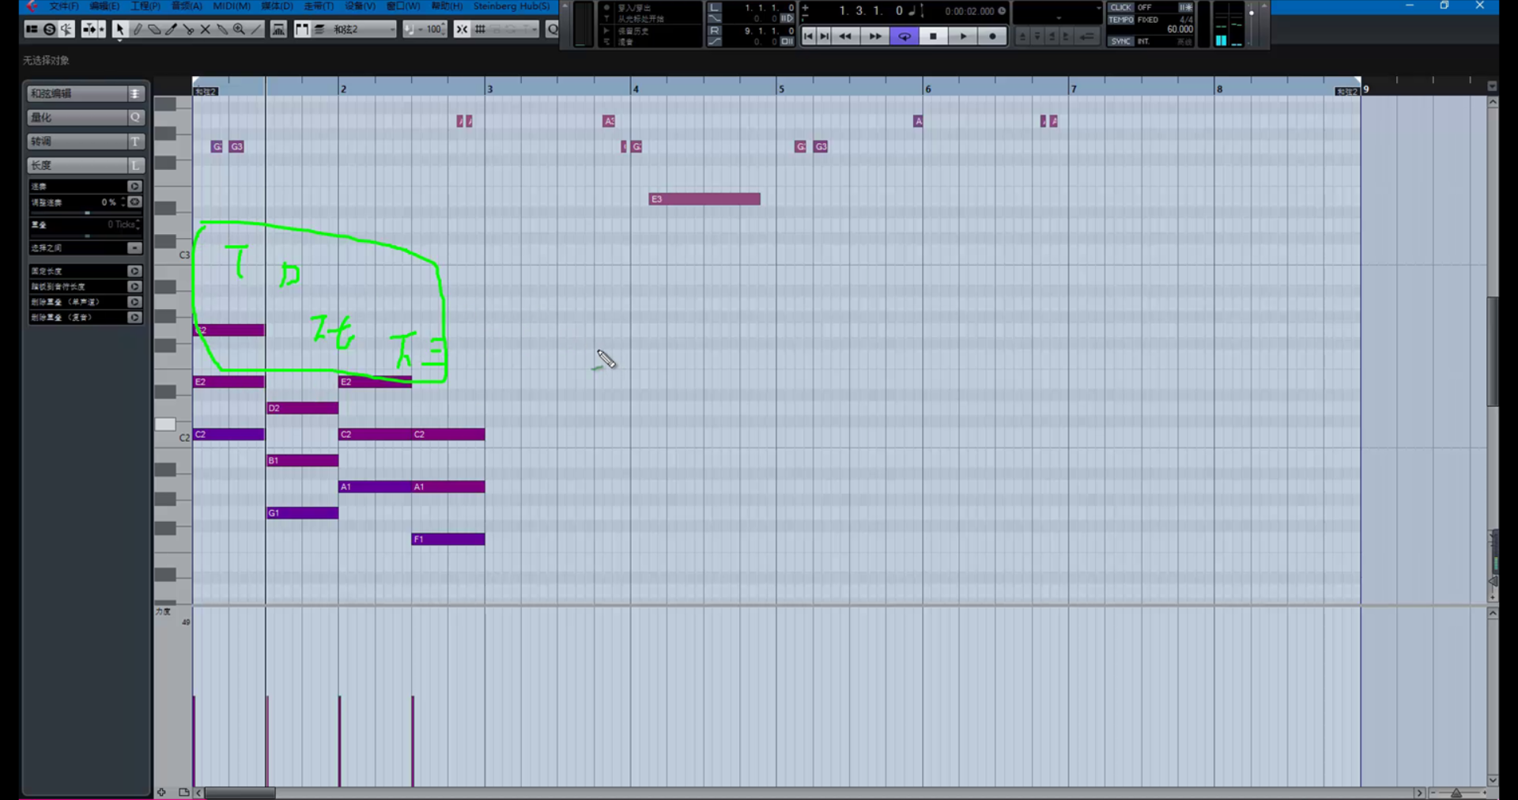
Task: Open the window layout setup icon
Action: (32, 29)
